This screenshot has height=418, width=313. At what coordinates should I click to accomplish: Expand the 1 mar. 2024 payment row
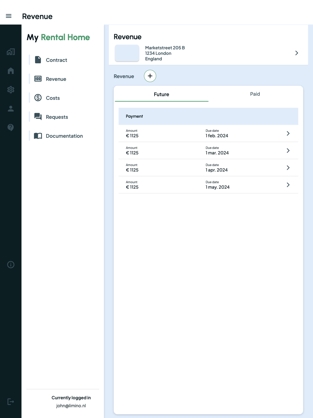(x=208, y=151)
